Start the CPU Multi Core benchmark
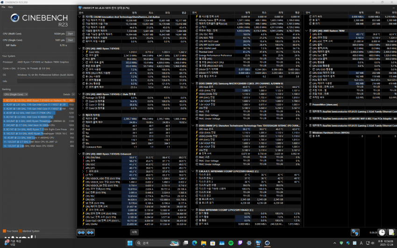397x248 pixels. 71,34
